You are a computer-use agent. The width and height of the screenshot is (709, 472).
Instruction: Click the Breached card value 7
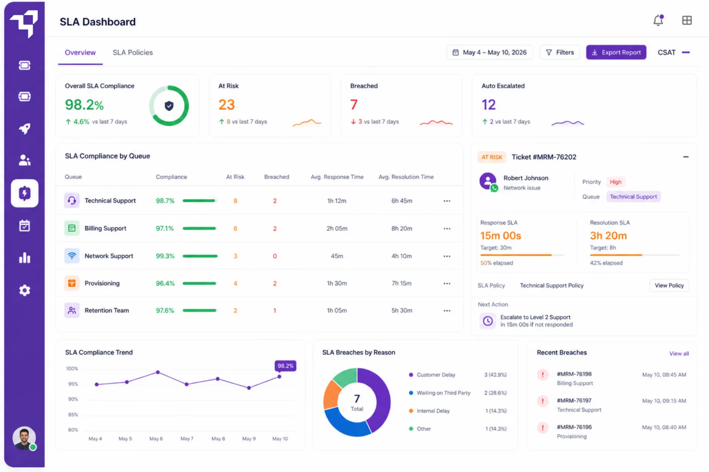[354, 105]
